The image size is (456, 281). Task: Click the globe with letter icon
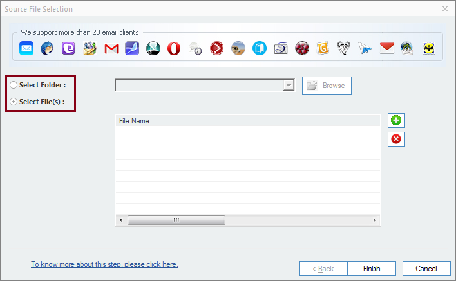407,48
